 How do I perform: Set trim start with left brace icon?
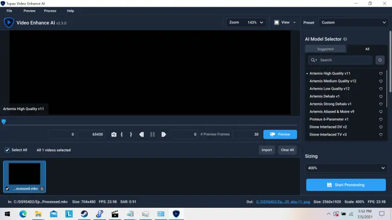(122, 134)
